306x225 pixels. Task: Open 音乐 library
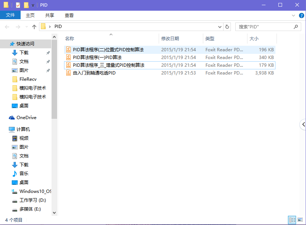point(24,173)
